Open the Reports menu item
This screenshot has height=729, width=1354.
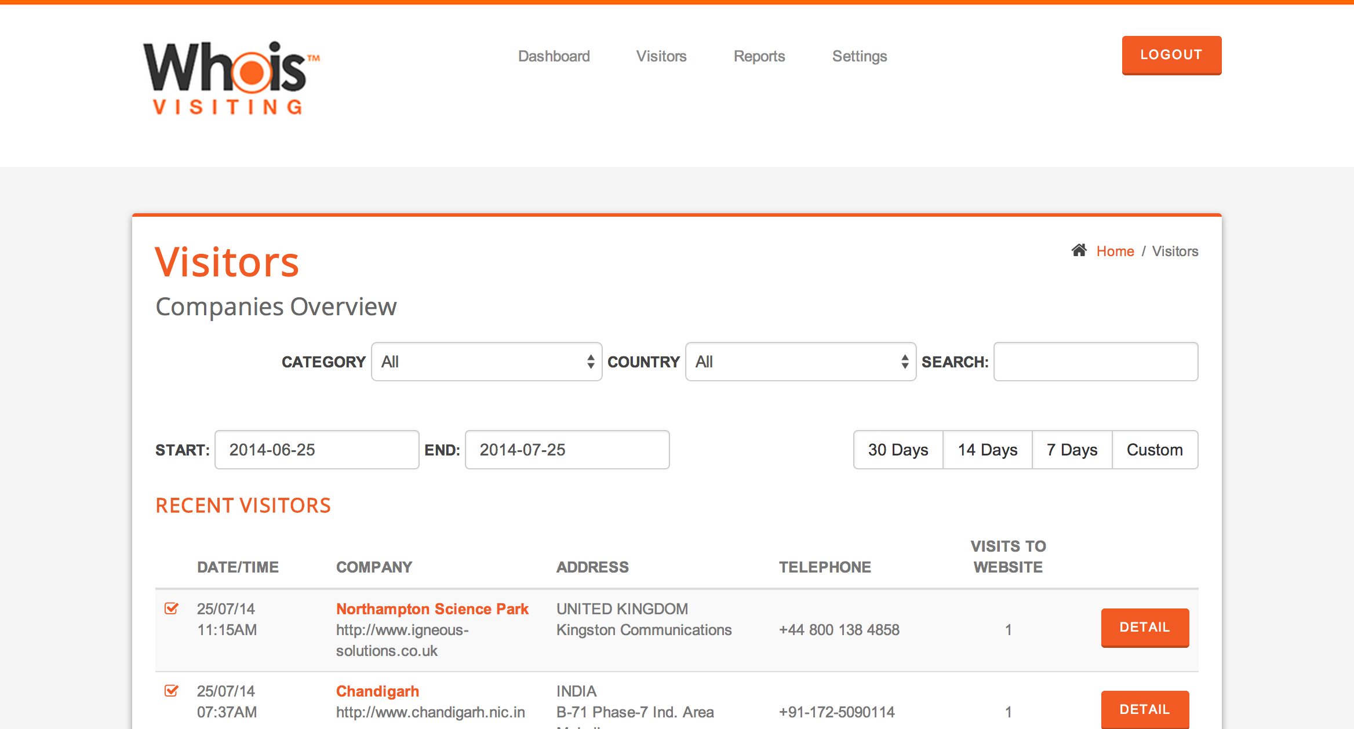pos(759,56)
